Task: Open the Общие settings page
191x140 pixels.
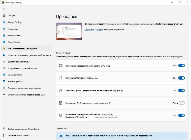Action: point(26,16)
